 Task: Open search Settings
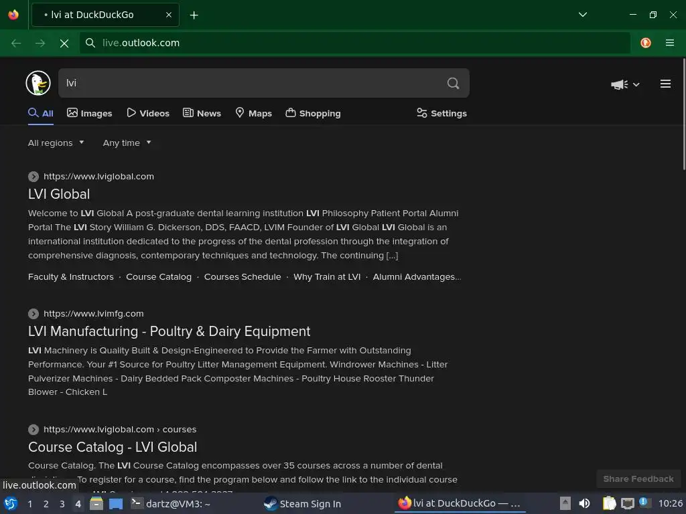tap(441, 113)
